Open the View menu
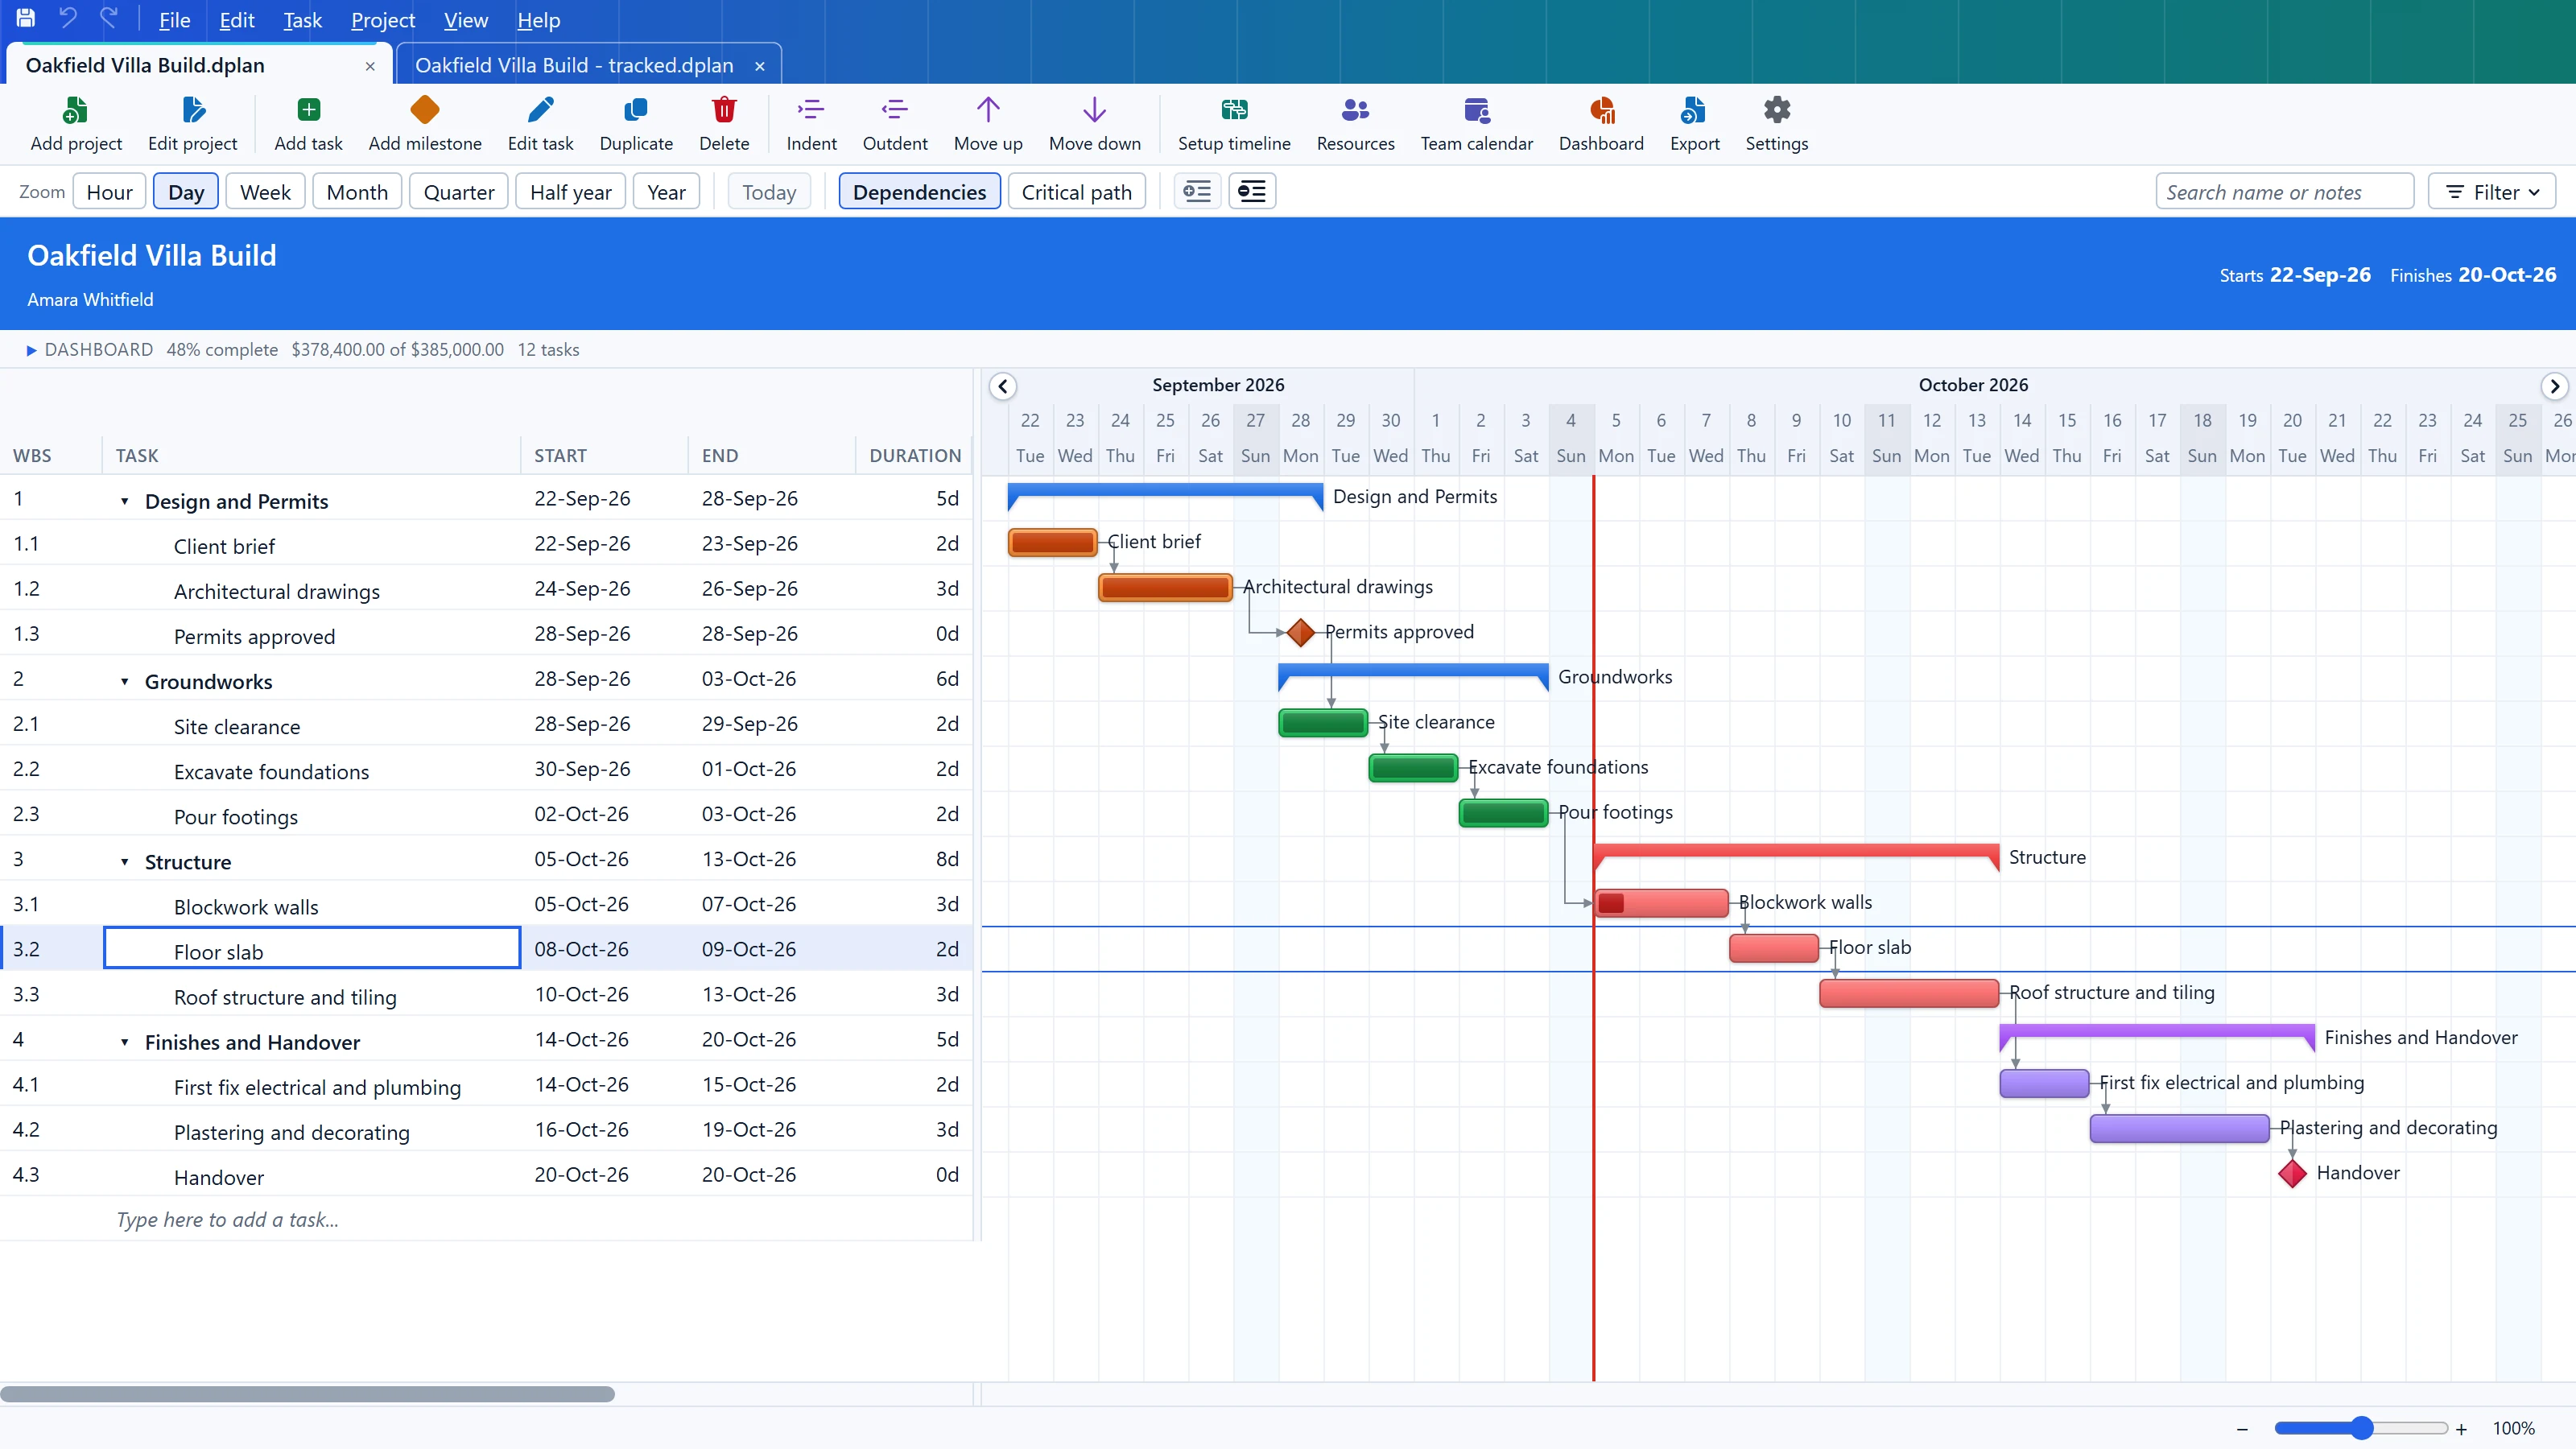 coord(465,20)
